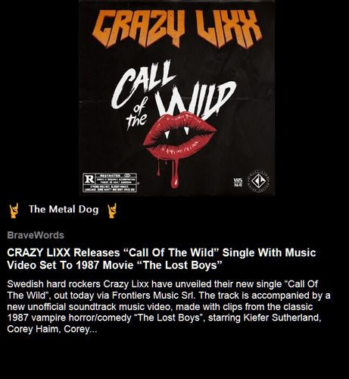
Task: Click the white fangs inside the lips
Action: click(x=176, y=131)
